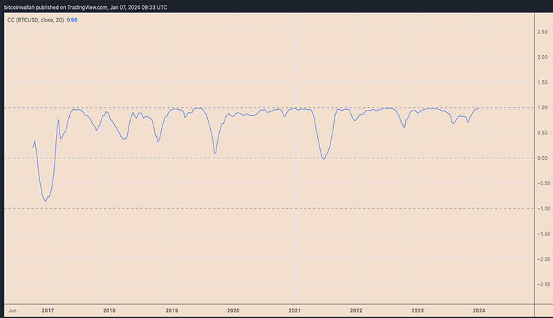Select the 2020 label on the time axis
This screenshot has width=553, height=318.
(x=233, y=310)
